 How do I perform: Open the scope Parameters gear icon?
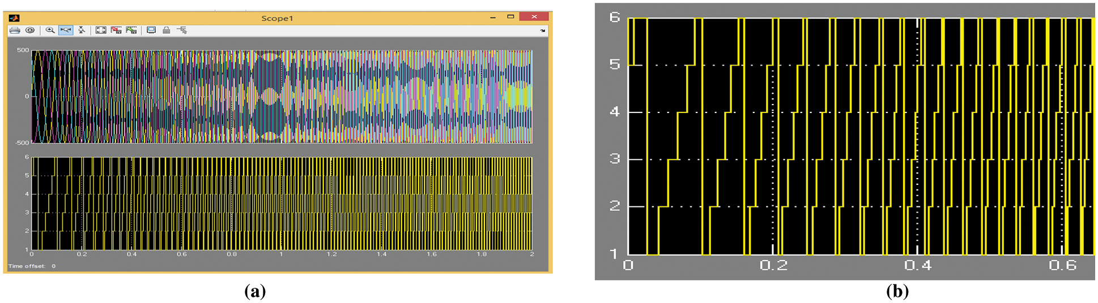tap(30, 31)
